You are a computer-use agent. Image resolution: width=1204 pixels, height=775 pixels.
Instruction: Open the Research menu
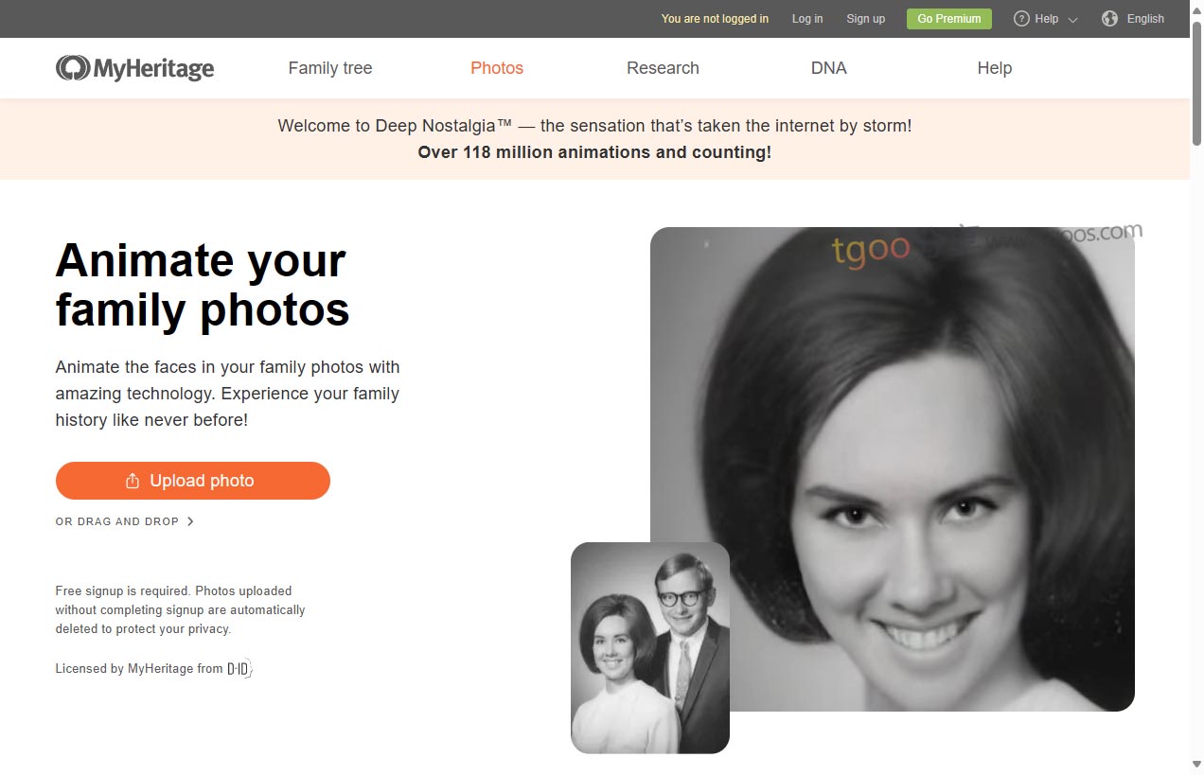663,68
